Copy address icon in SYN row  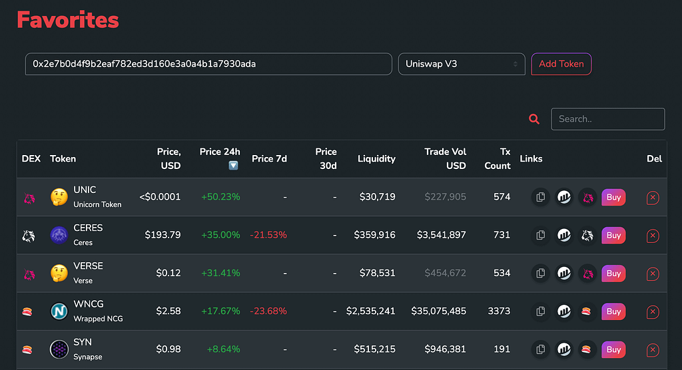(541, 349)
